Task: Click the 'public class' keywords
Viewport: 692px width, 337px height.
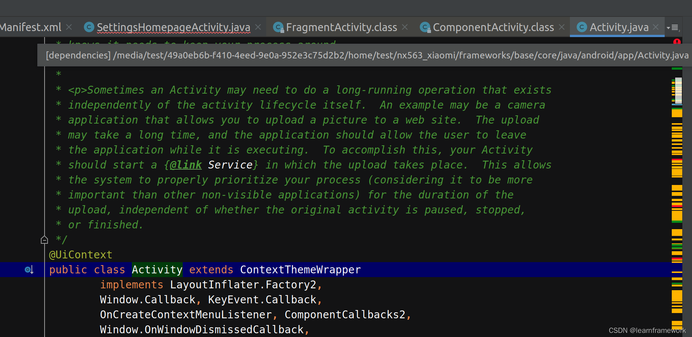Action: pyautogui.click(x=87, y=270)
